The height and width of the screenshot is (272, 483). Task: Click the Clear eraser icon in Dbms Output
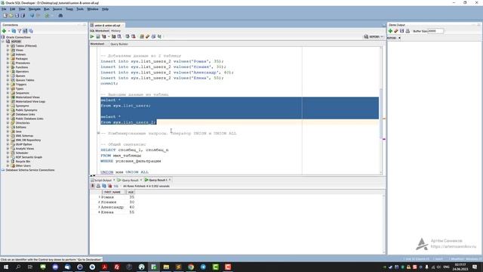[396, 31]
